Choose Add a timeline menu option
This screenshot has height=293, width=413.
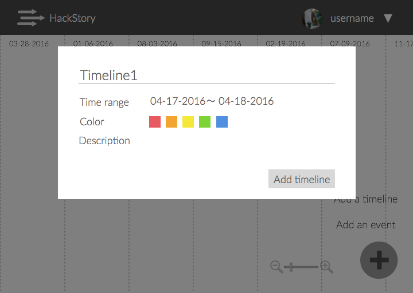366,200
